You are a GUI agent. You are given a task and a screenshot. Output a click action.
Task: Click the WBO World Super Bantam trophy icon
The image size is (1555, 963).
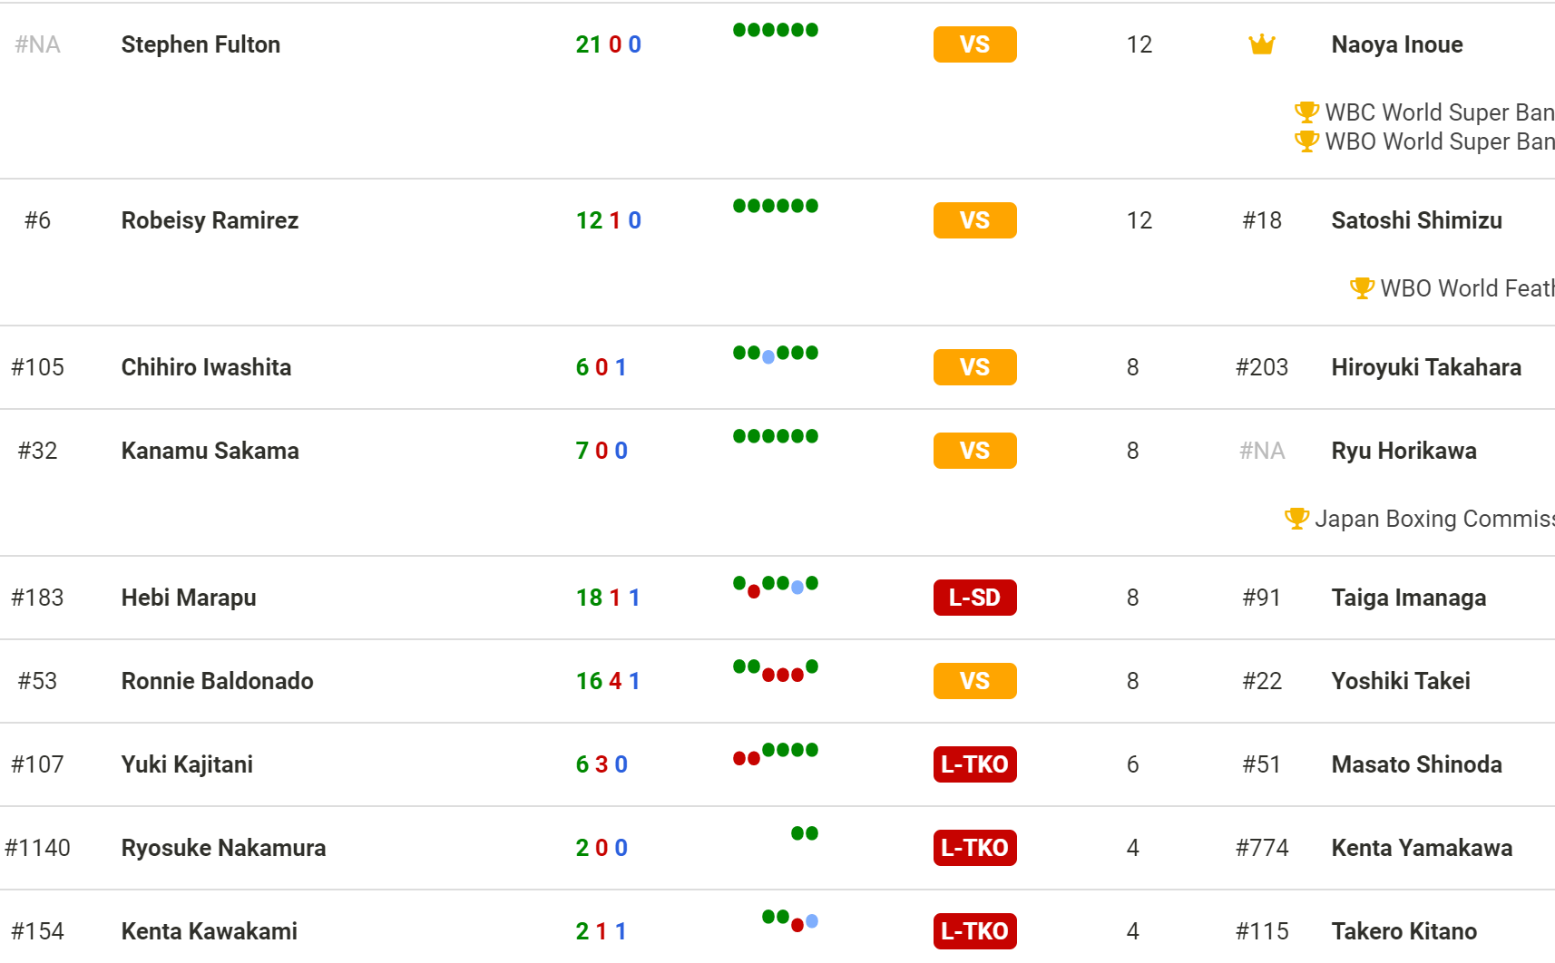[x=1306, y=141]
